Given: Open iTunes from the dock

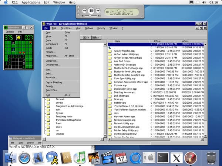Looking at the screenshot, I should [x=80, y=158].
